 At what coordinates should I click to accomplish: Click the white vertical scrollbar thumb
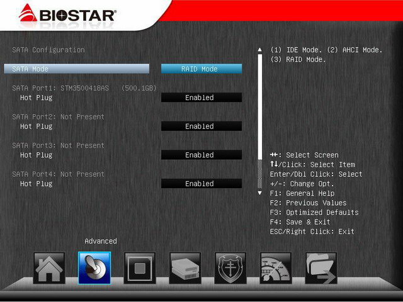[260, 107]
